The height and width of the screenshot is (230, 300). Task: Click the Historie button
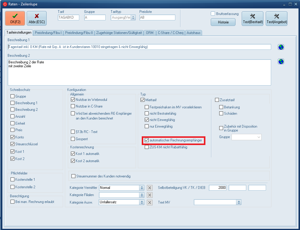(223, 22)
